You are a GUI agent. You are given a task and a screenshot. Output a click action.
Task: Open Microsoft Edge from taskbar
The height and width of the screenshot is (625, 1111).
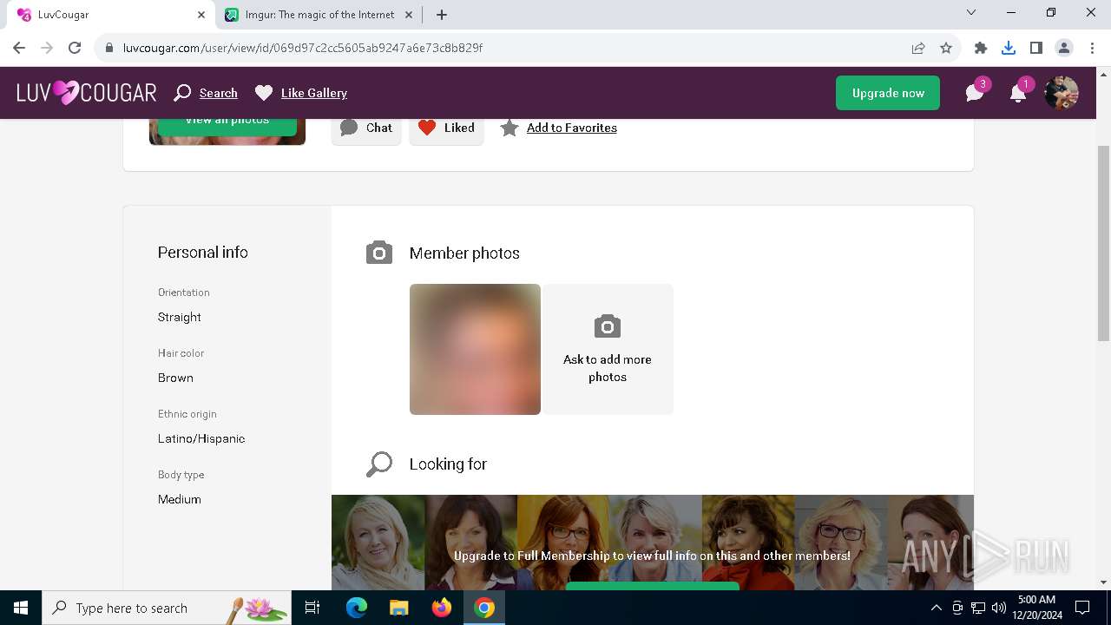357,608
